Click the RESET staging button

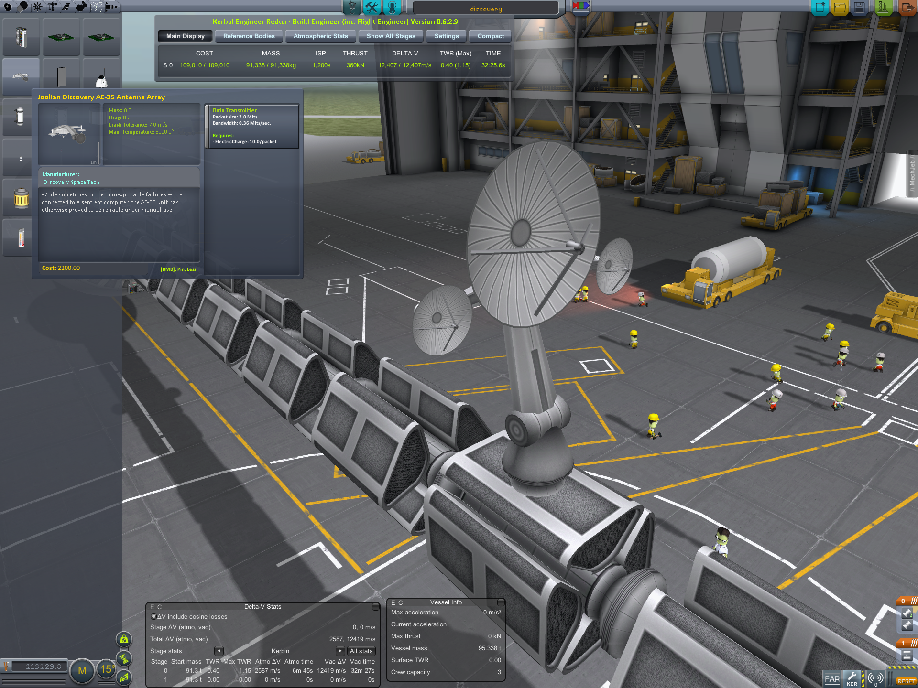tap(906, 681)
